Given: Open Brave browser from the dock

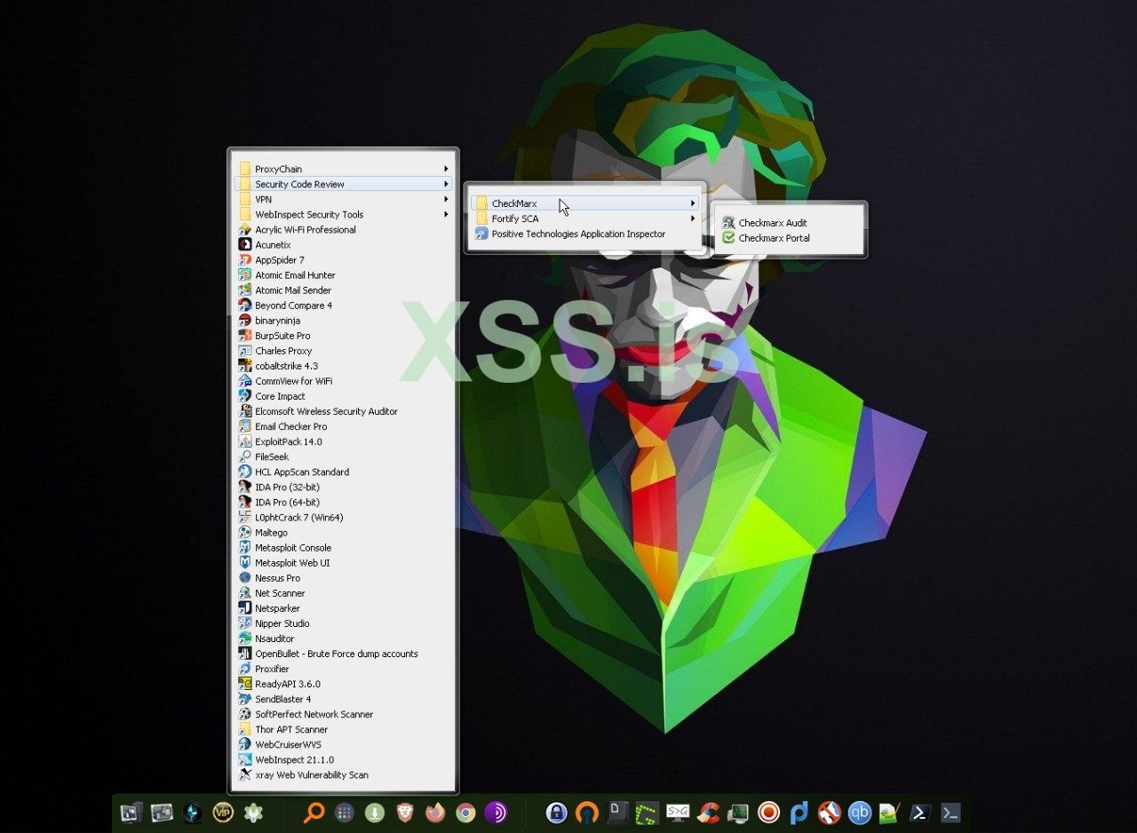Looking at the screenshot, I should click(x=404, y=812).
